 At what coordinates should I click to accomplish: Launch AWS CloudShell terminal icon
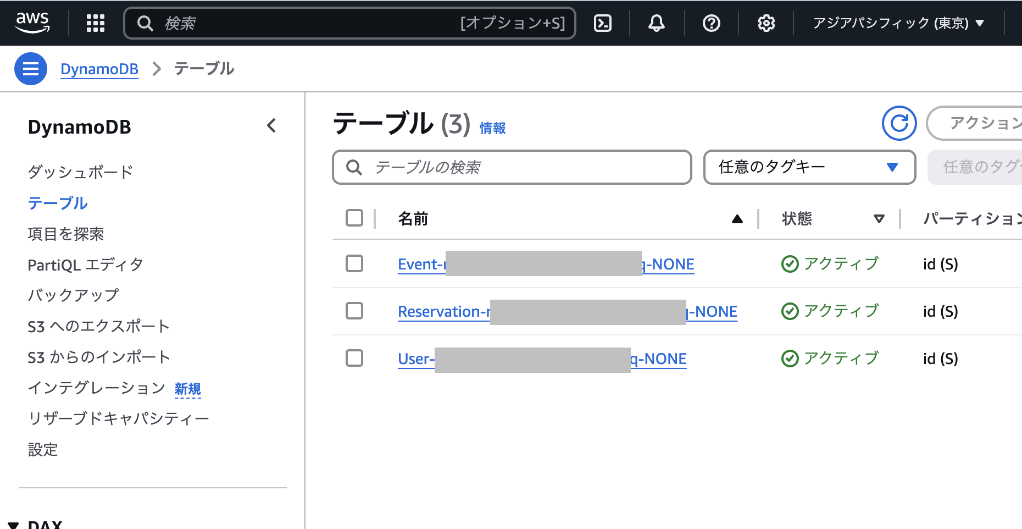603,23
